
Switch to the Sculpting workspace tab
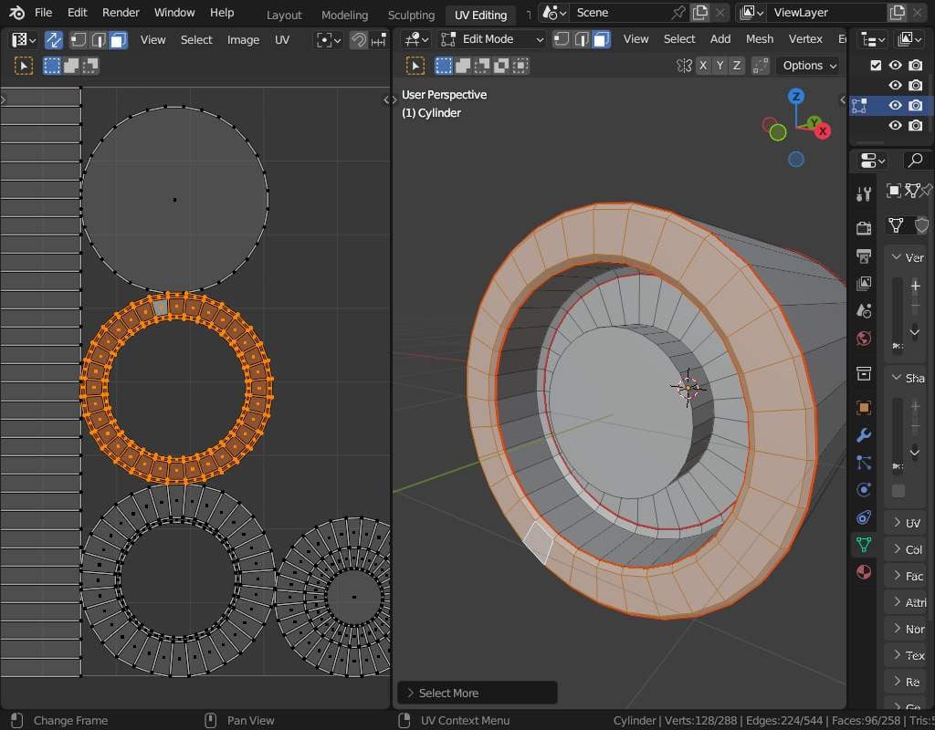[411, 15]
